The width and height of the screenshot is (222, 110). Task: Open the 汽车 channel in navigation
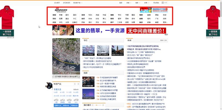pyautogui.click(x=83, y=22)
